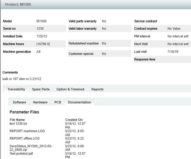This screenshot has height=159, width=191.
Task: Select created date 5/22/12, 8:05 AM
Action: [x=75, y=133]
